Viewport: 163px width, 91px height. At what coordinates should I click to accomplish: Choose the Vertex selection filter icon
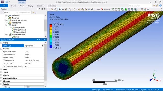pos(116,10)
